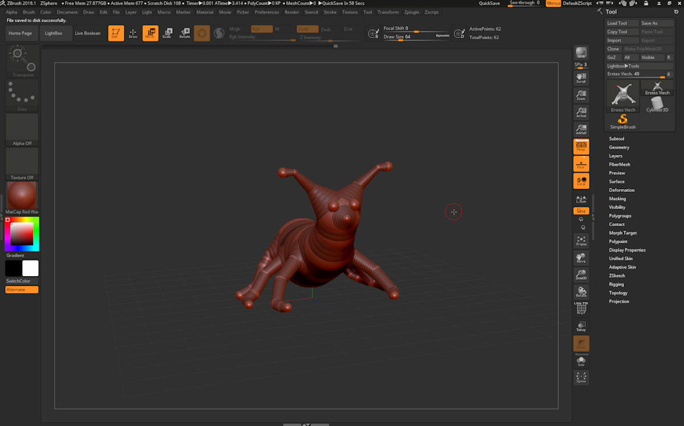Toggle Persp perspective view
This screenshot has height=426, width=684.
coord(581,146)
